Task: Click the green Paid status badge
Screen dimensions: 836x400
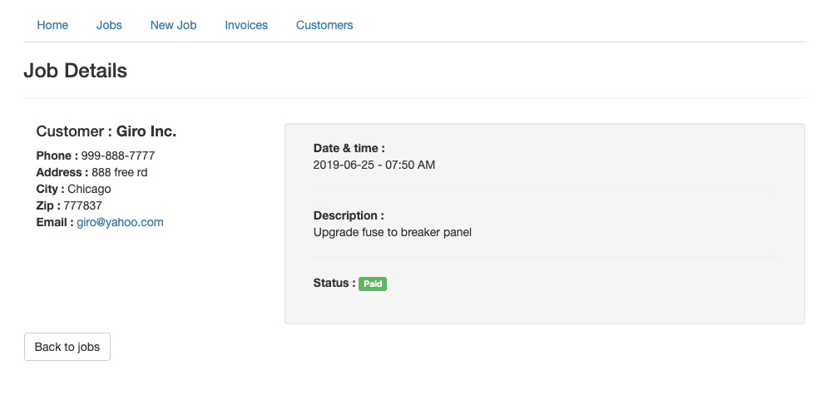Action: tap(373, 284)
